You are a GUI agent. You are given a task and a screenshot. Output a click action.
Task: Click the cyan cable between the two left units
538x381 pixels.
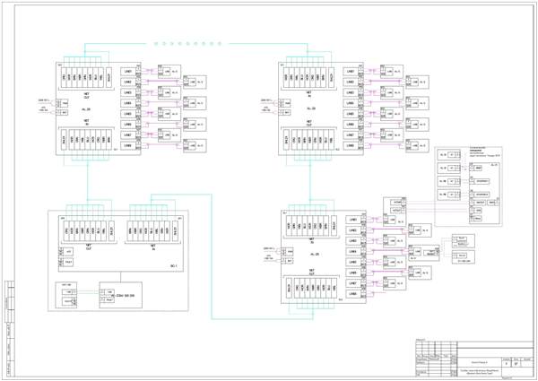click(x=88, y=182)
